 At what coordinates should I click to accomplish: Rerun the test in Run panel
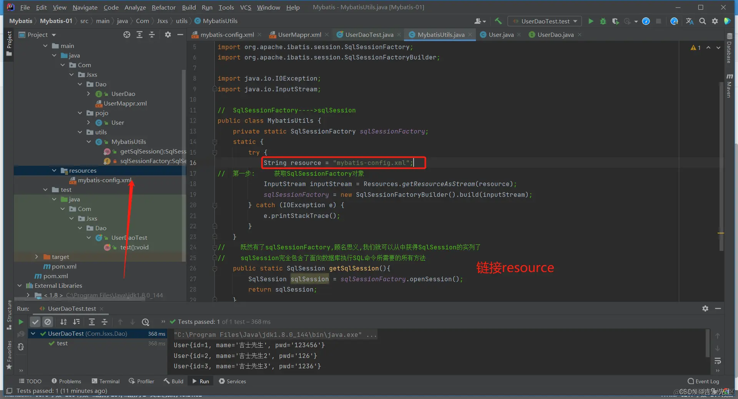[x=21, y=322]
